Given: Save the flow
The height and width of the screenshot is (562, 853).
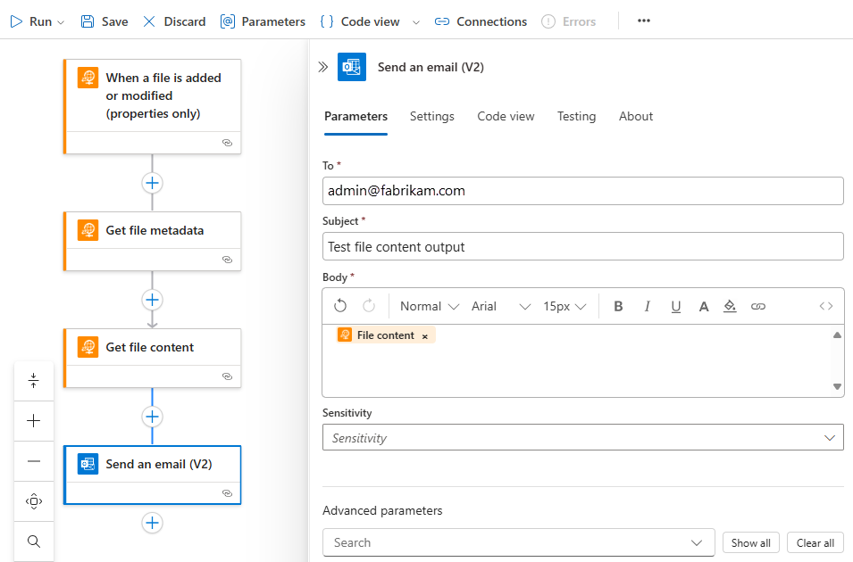Looking at the screenshot, I should coord(103,21).
